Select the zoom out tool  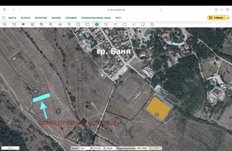[51, 24]
